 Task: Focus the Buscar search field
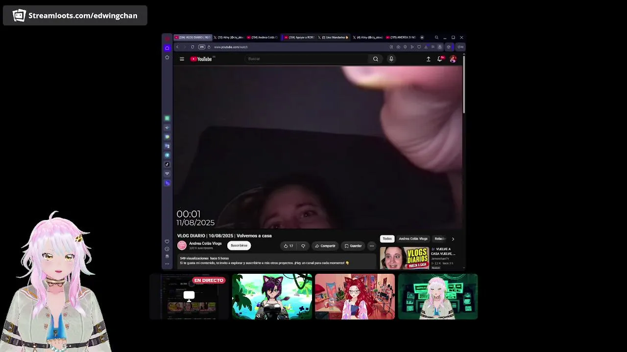(x=307, y=59)
